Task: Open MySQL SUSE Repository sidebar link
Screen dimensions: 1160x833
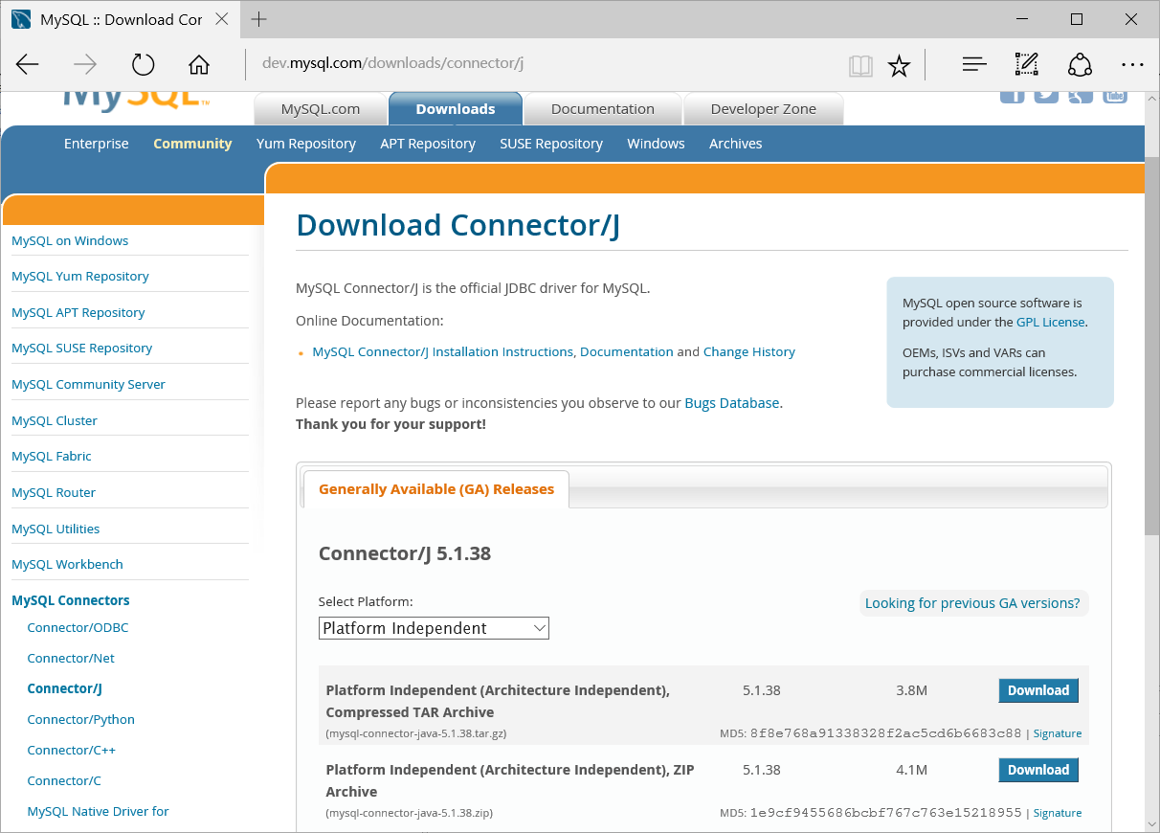Action: coord(82,348)
